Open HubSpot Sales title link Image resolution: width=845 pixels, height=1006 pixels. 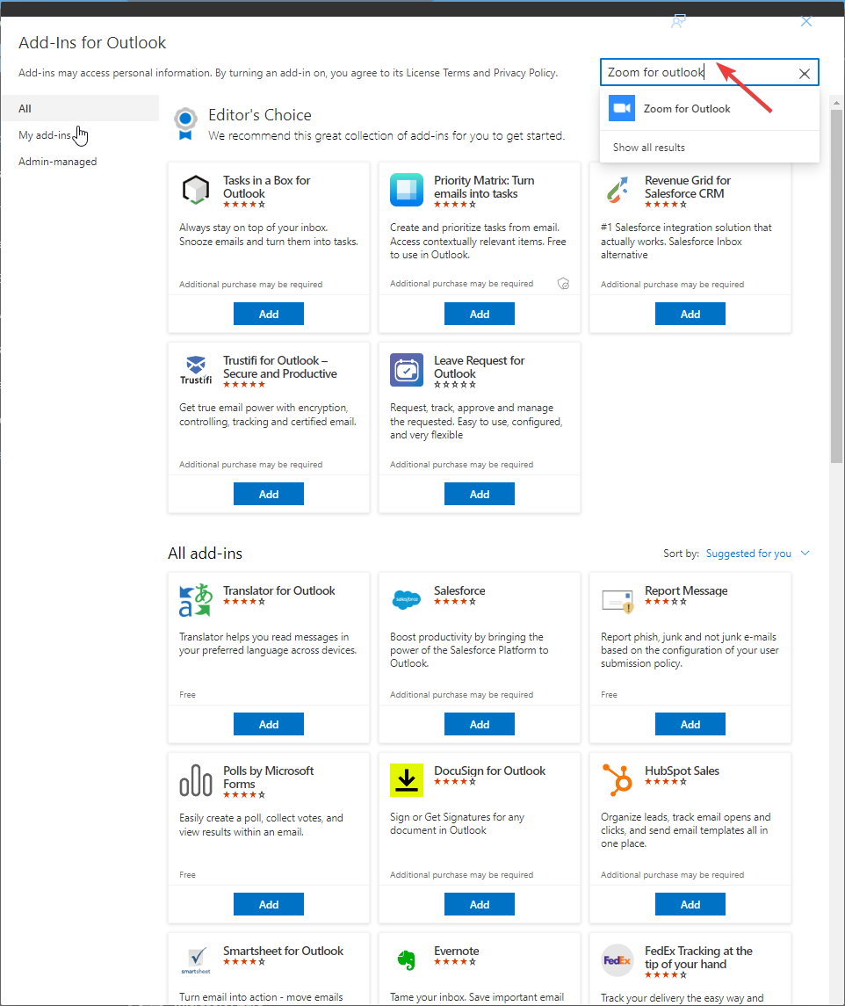pos(682,771)
